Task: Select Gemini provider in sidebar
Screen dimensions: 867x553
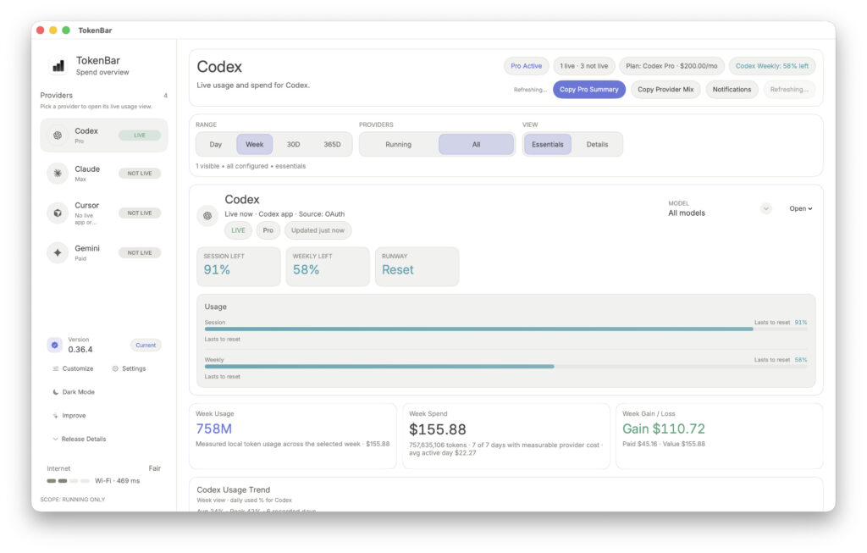Action: point(104,252)
